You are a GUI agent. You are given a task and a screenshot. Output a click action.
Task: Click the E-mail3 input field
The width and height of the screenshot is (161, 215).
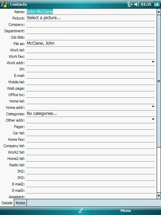91,190
